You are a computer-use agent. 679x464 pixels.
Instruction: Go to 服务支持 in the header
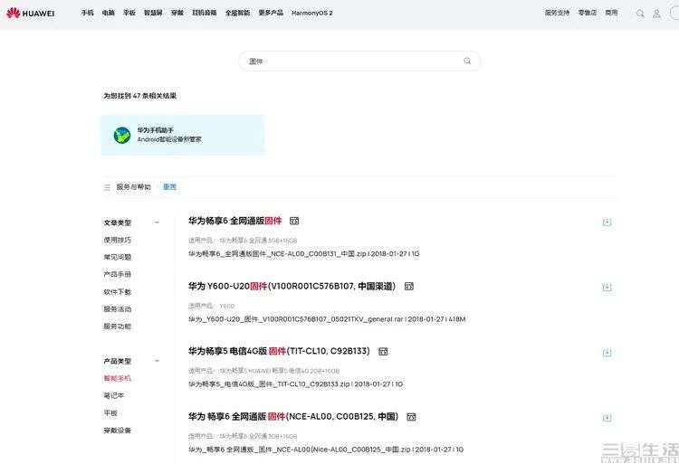click(558, 13)
